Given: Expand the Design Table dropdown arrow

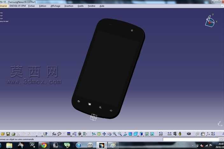Looking at the screenshot, I should click(x=71, y=136).
